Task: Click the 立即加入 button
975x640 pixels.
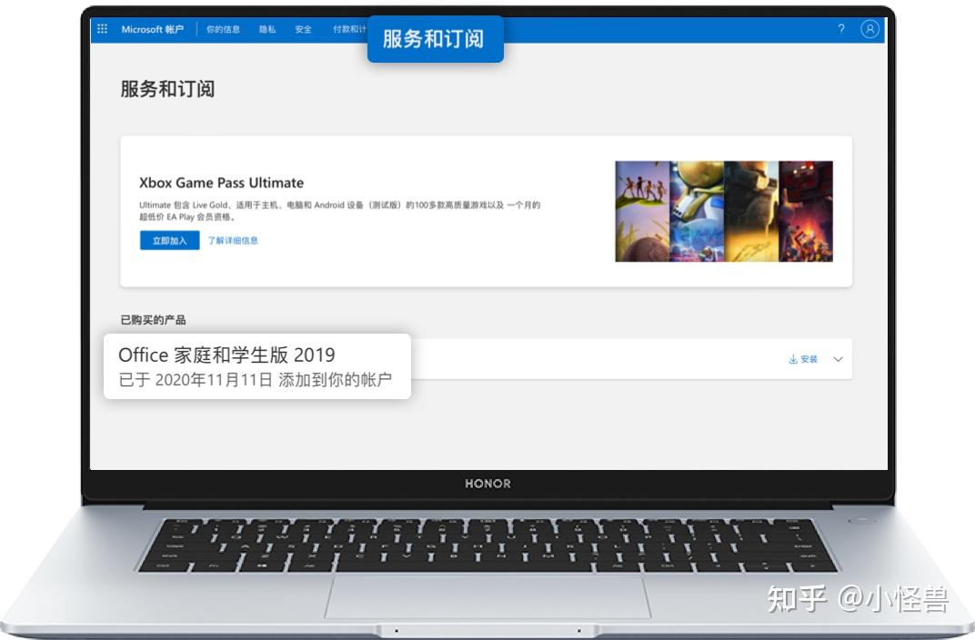Action: (x=169, y=240)
